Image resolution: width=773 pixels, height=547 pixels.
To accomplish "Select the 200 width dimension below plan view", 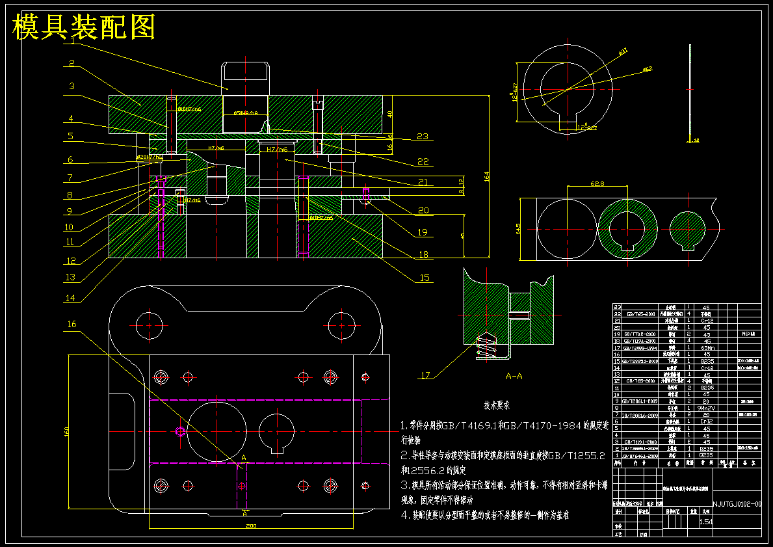I will click(x=251, y=526).
